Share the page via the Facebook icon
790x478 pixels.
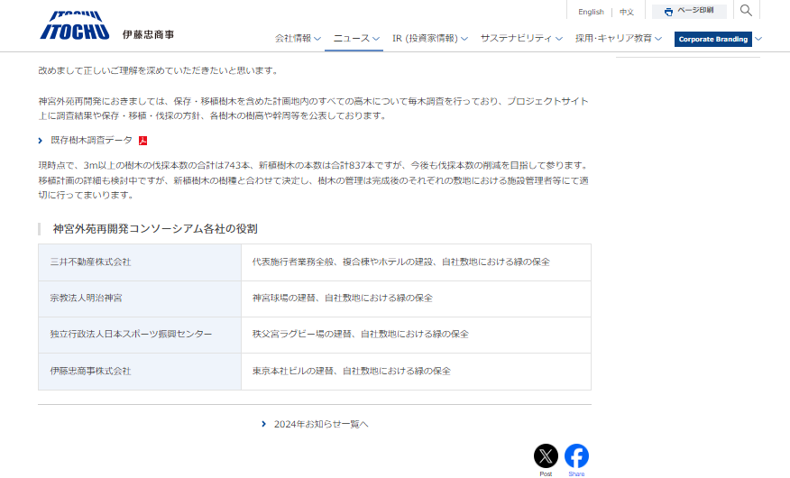576,456
